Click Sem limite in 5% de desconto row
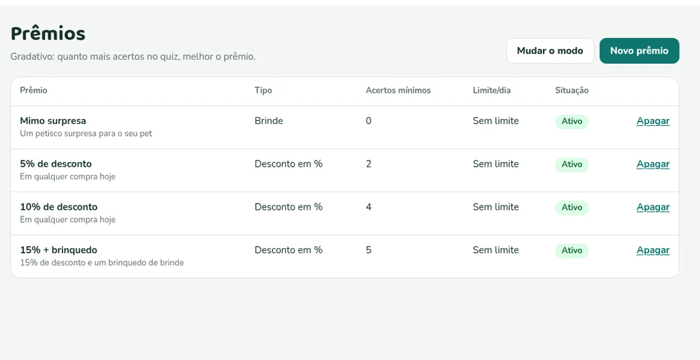This screenshot has height=360, width=700. (496, 163)
